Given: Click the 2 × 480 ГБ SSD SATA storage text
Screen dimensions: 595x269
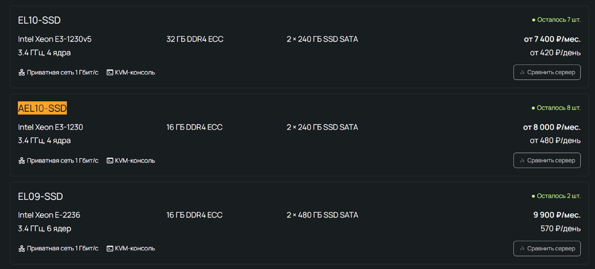Looking at the screenshot, I should tap(322, 215).
